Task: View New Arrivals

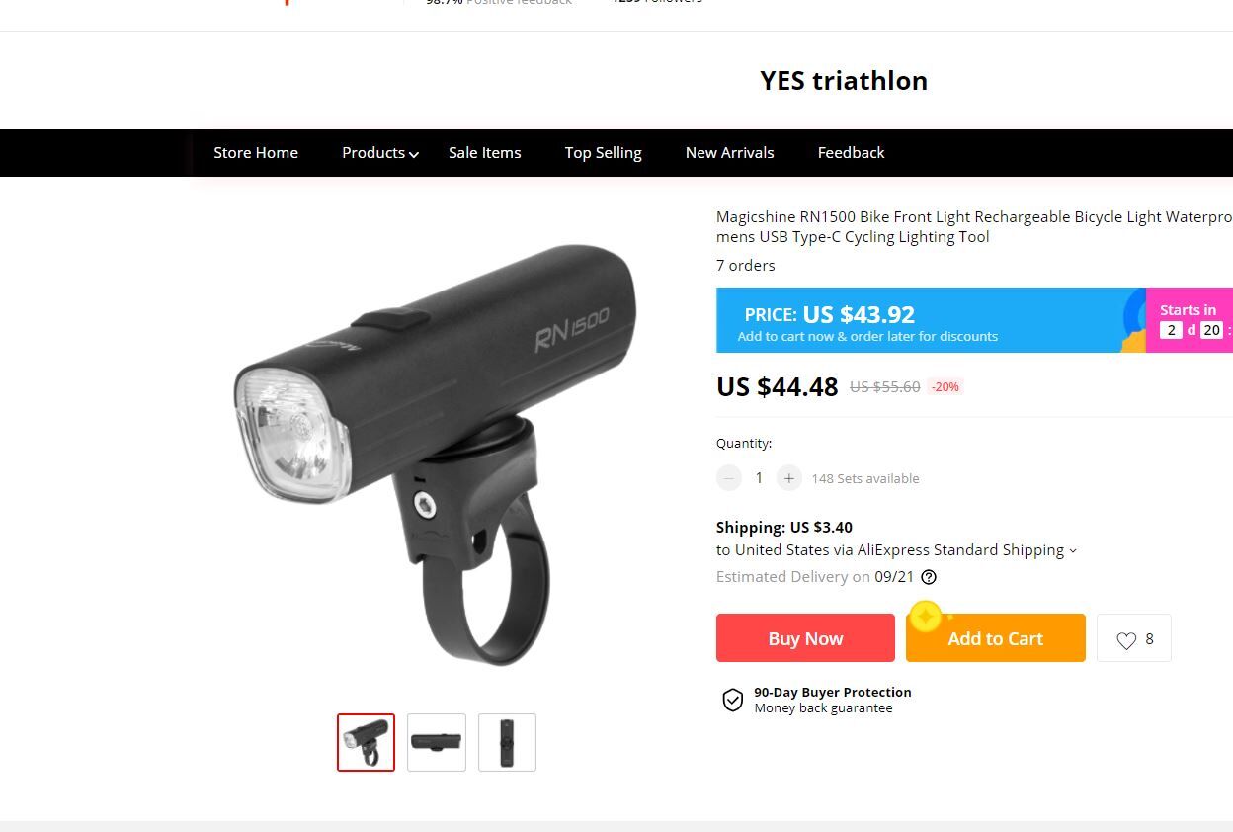Action: (729, 153)
